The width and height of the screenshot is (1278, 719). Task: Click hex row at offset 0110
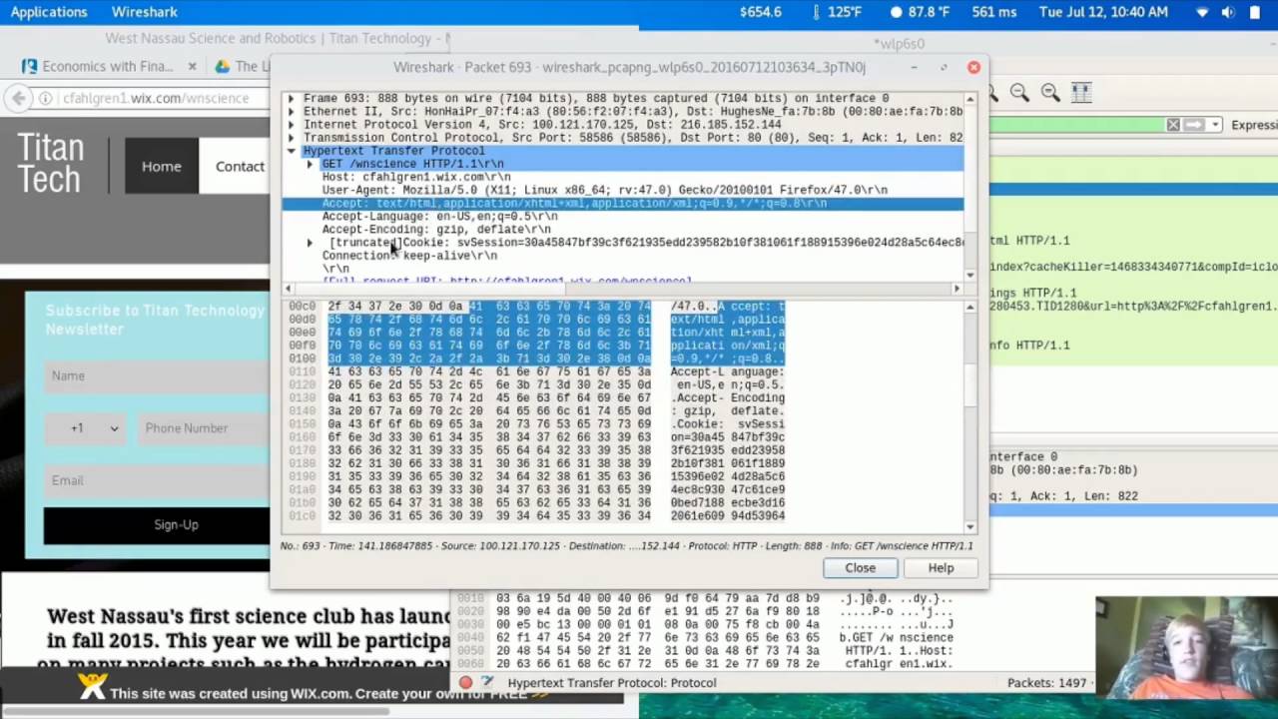[x=537, y=371]
